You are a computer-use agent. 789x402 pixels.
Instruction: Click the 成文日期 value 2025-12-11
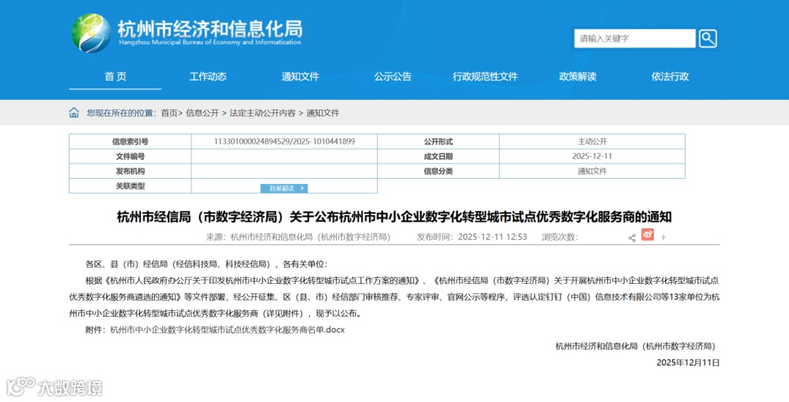tap(592, 156)
